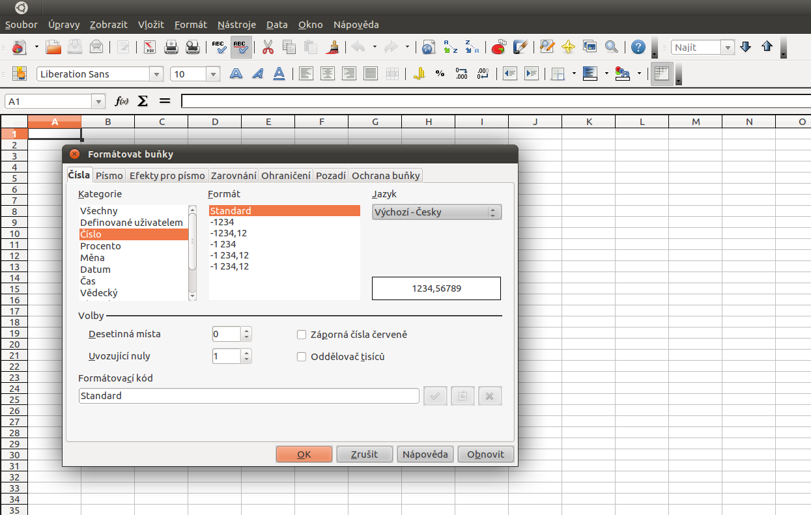Click the Obnovit button
Image resolution: width=811 pixels, height=515 pixels.
coord(485,454)
